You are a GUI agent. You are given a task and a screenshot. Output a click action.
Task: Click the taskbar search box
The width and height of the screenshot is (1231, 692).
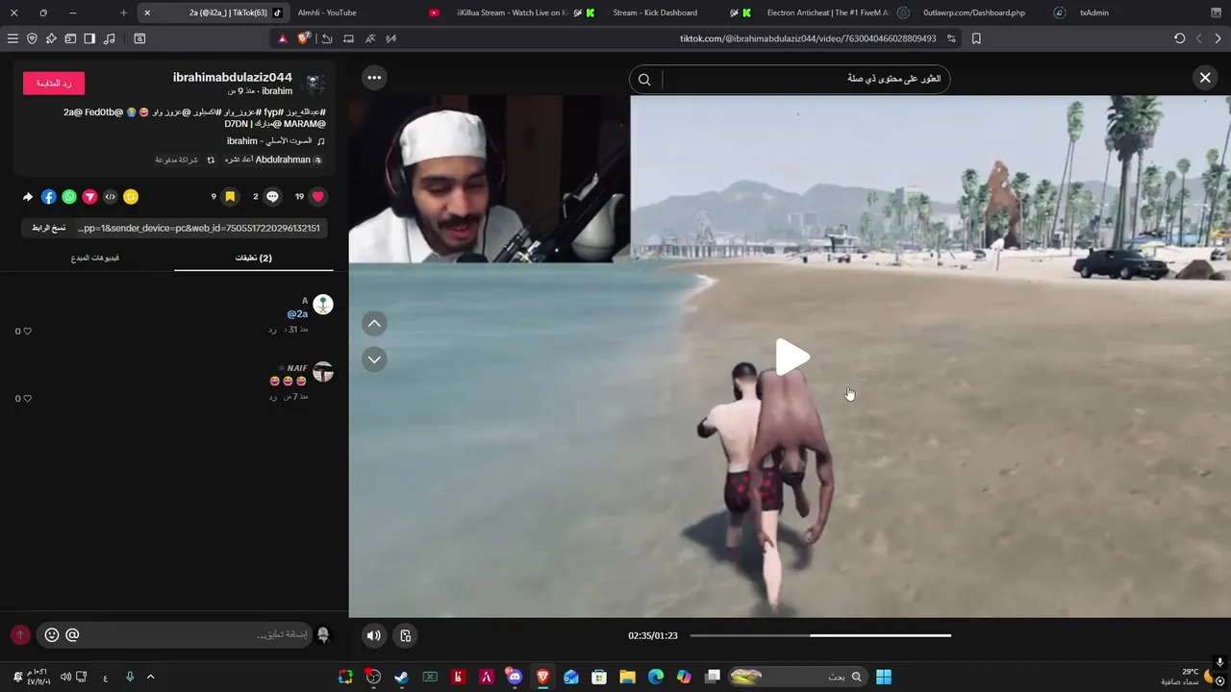pyautogui.click(x=797, y=677)
